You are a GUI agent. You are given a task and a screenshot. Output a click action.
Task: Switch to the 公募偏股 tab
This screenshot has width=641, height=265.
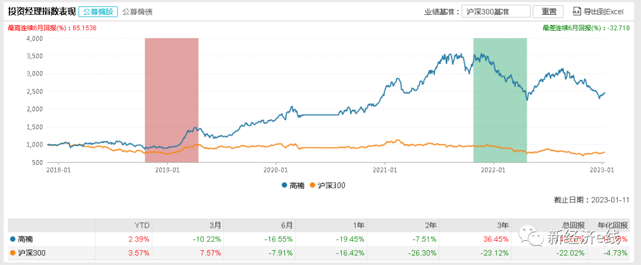click(99, 11)
